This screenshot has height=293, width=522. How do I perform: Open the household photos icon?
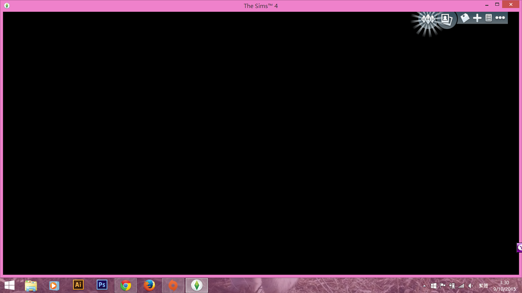pos(446,19)
